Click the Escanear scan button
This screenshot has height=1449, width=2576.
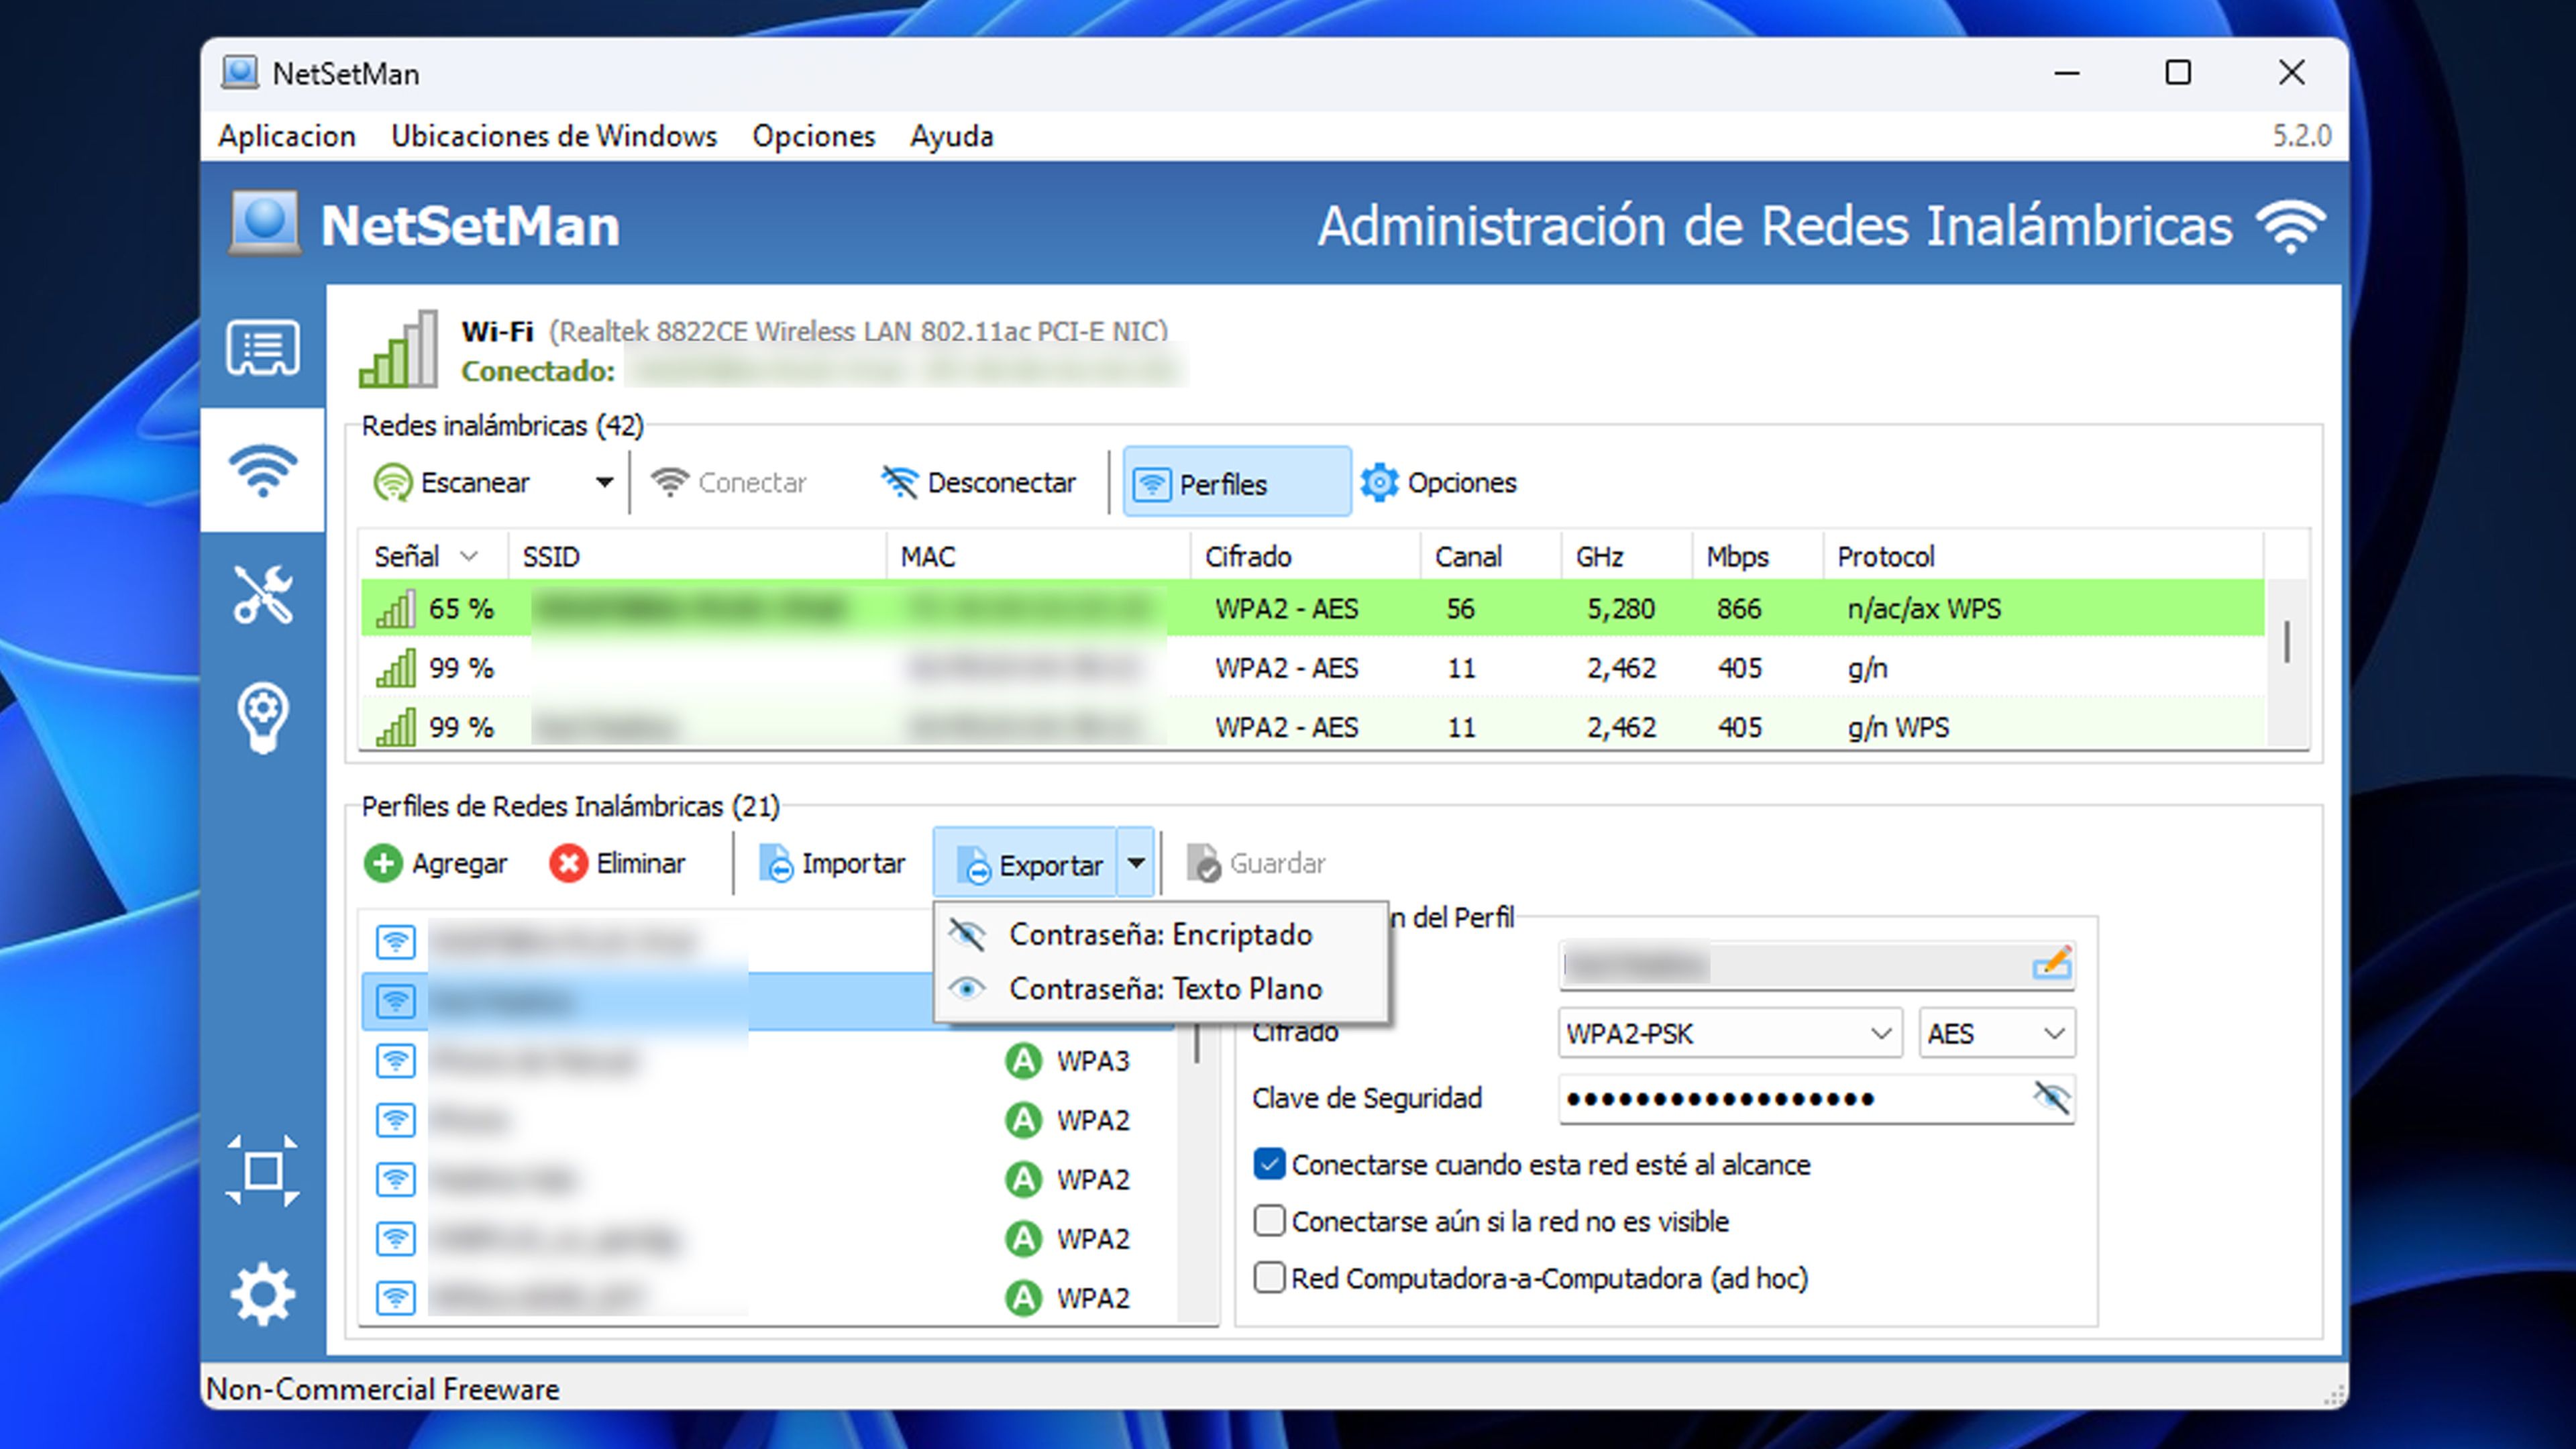(x=452, y=483)
